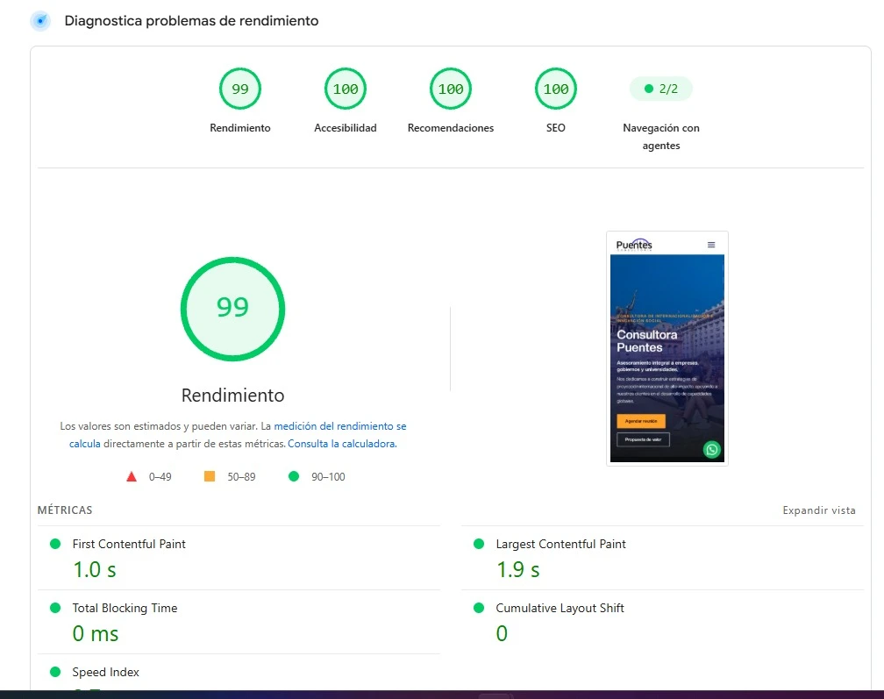The width and height of the screenshot is (884, 699).
Task: Click the blue performance diagnostics icon
Action: coord(40,21)
